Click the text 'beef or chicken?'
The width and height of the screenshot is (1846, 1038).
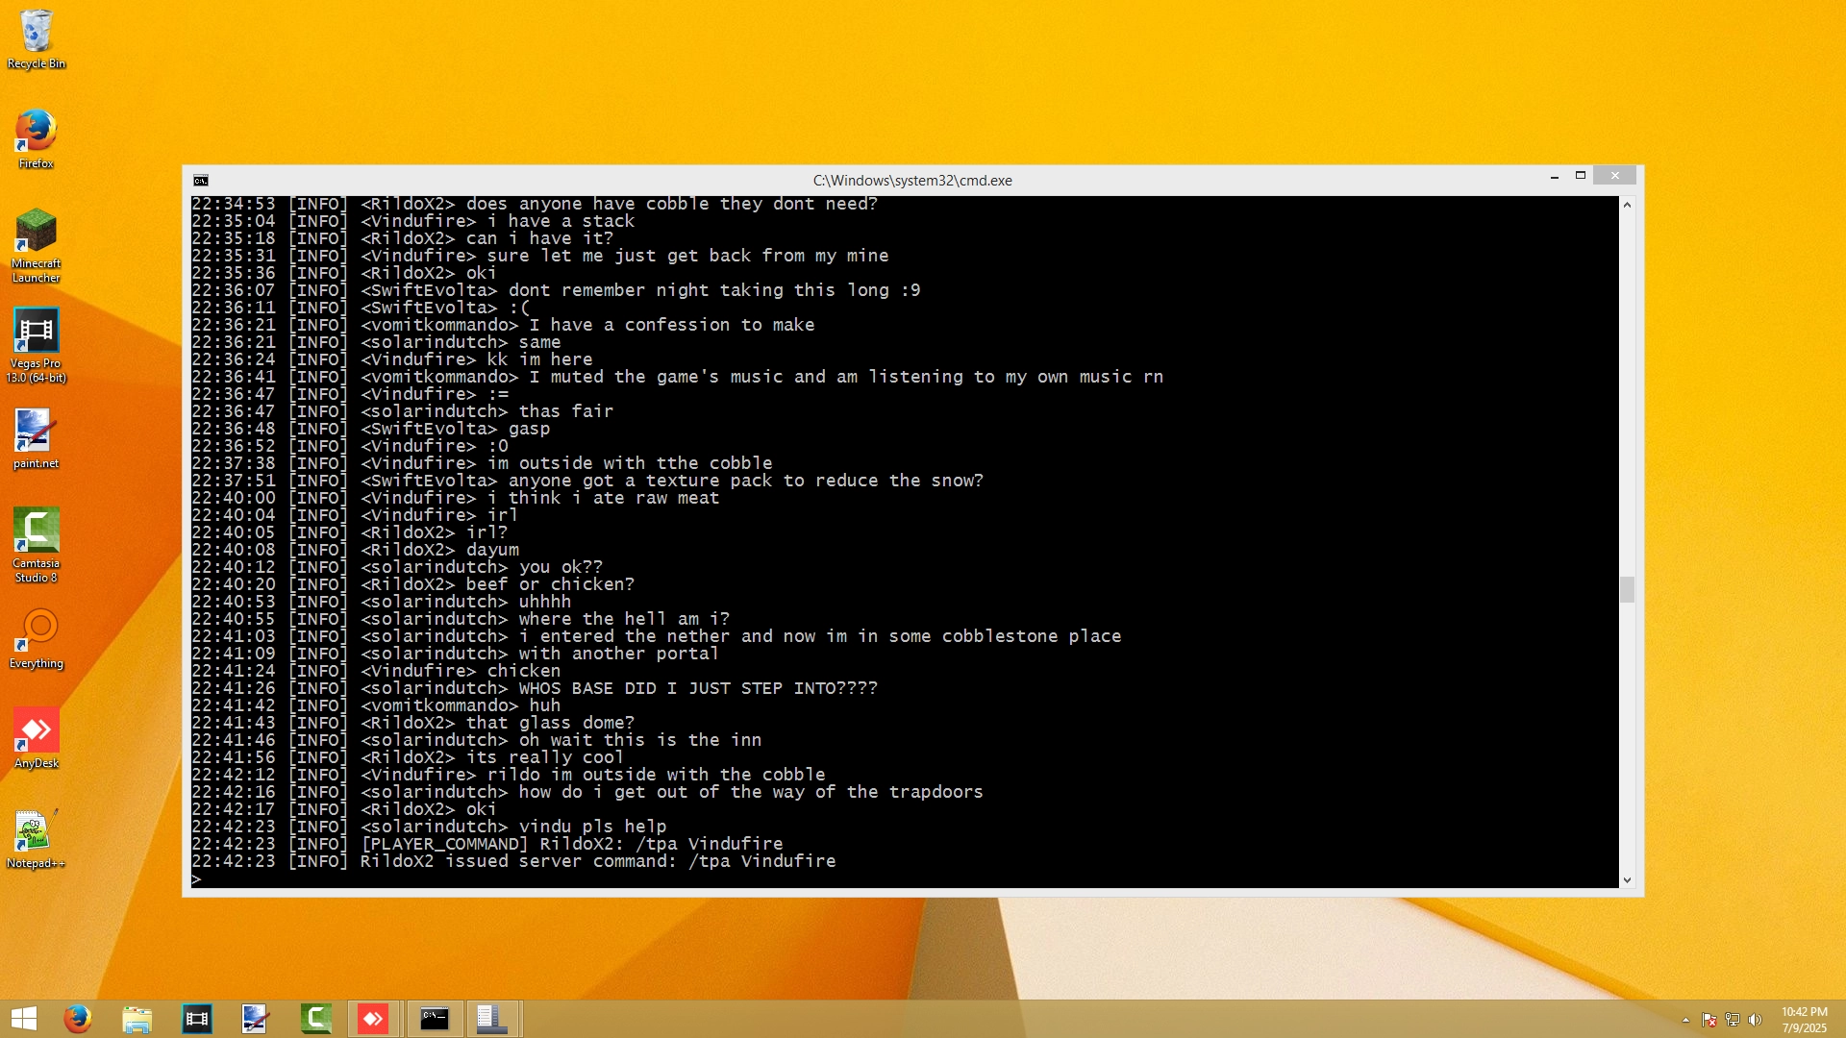pos(550,584)
